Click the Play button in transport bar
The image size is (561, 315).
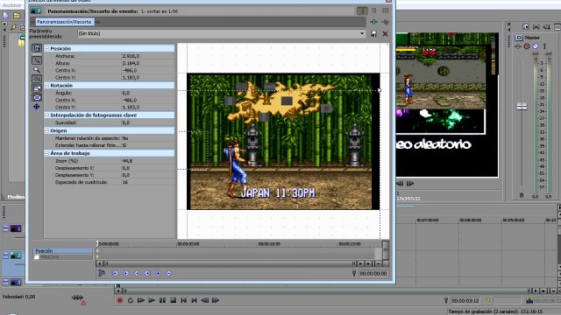click(152, 300)
